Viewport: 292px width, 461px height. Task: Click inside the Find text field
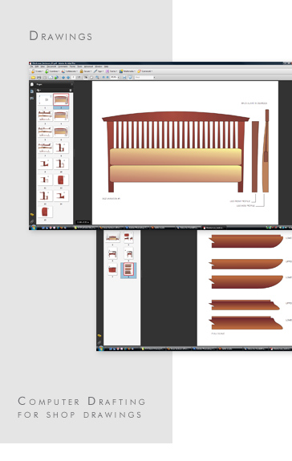coord(144,77)
